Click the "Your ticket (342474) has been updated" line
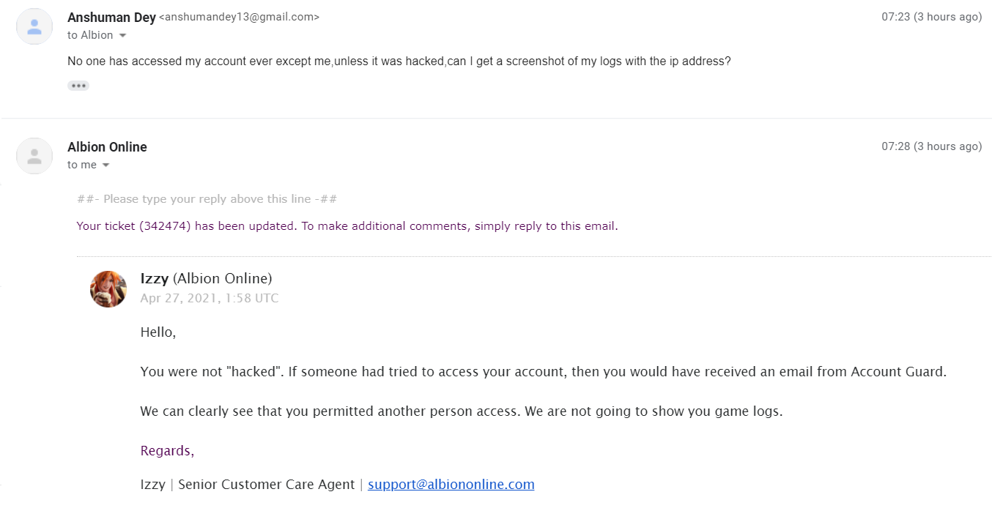This screenshot has width=992, height=511. click(347, 226)
